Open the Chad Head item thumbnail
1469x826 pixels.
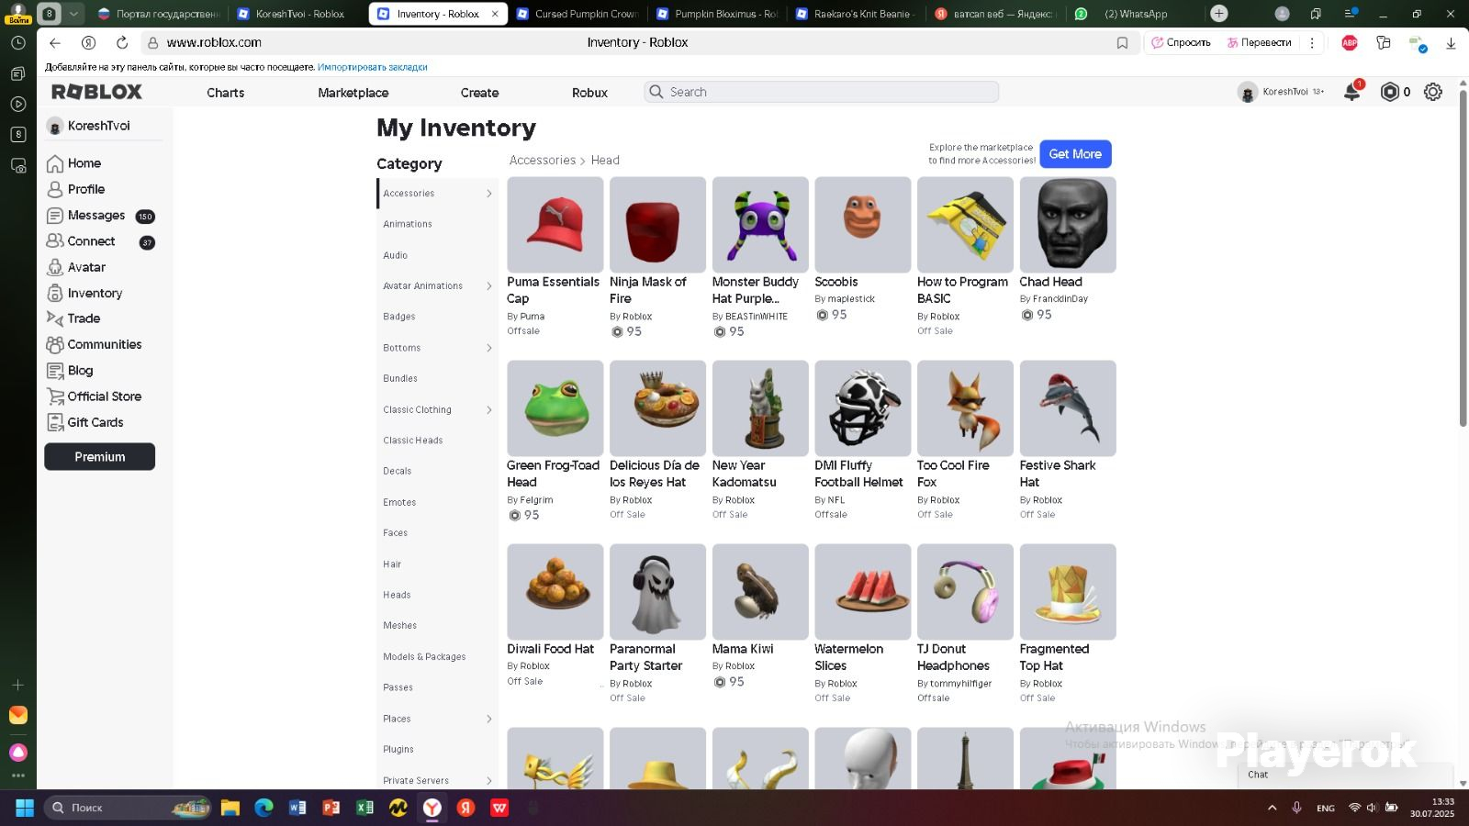tap(1068, 225)
